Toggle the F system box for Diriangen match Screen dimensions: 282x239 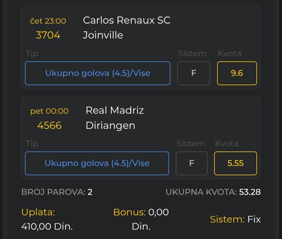tap(192, 163)
